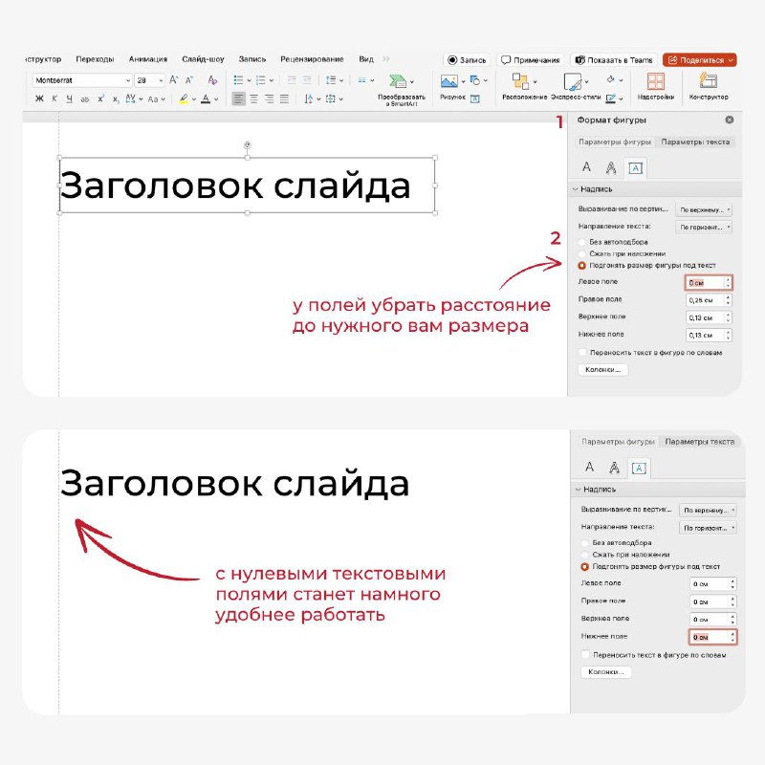Enable Переносить текст в фигуре по словам checkbox

pos(582,352)
